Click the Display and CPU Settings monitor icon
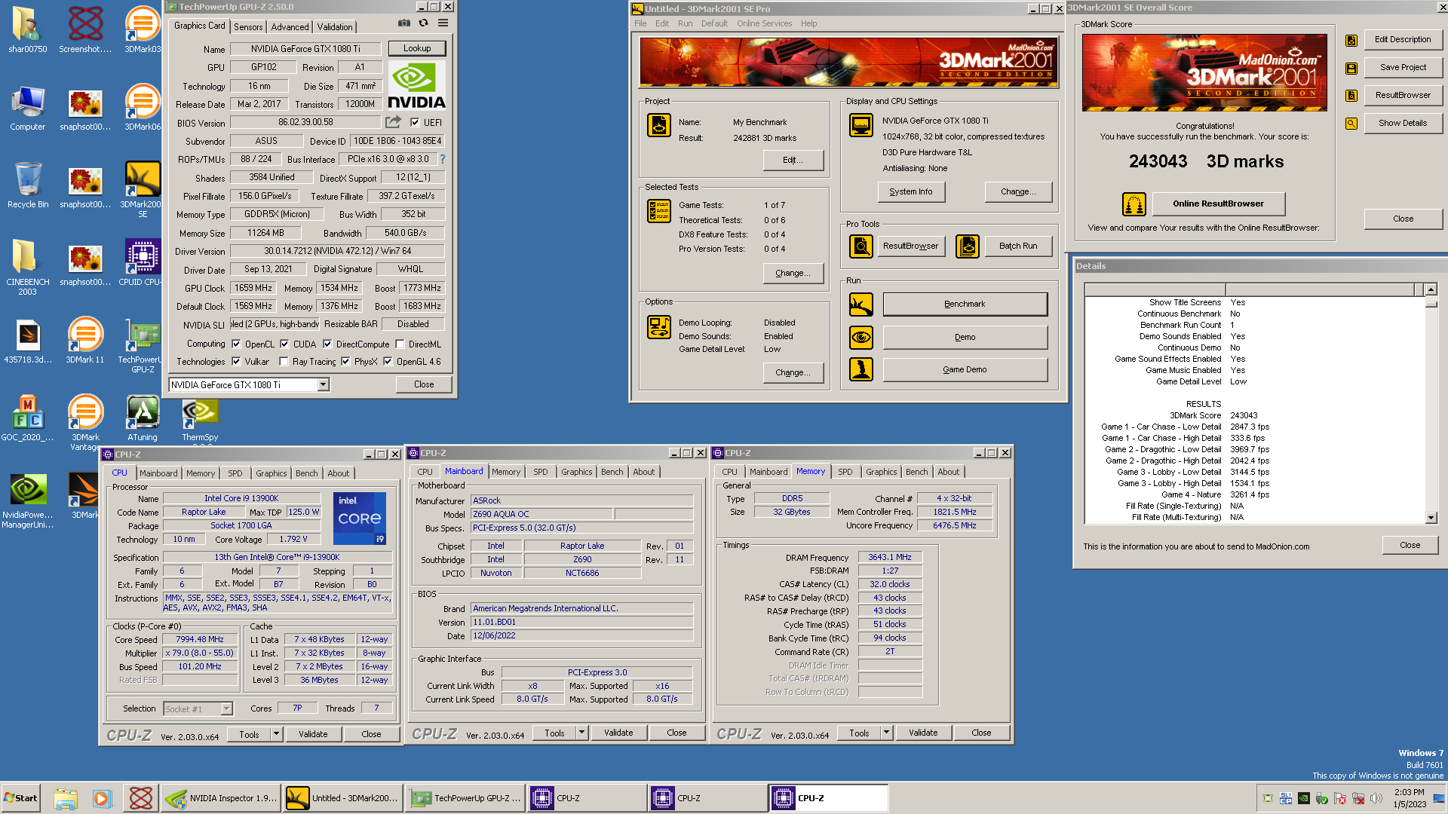The height and width of the screenshot is (814, 1448). coord(861,125)
